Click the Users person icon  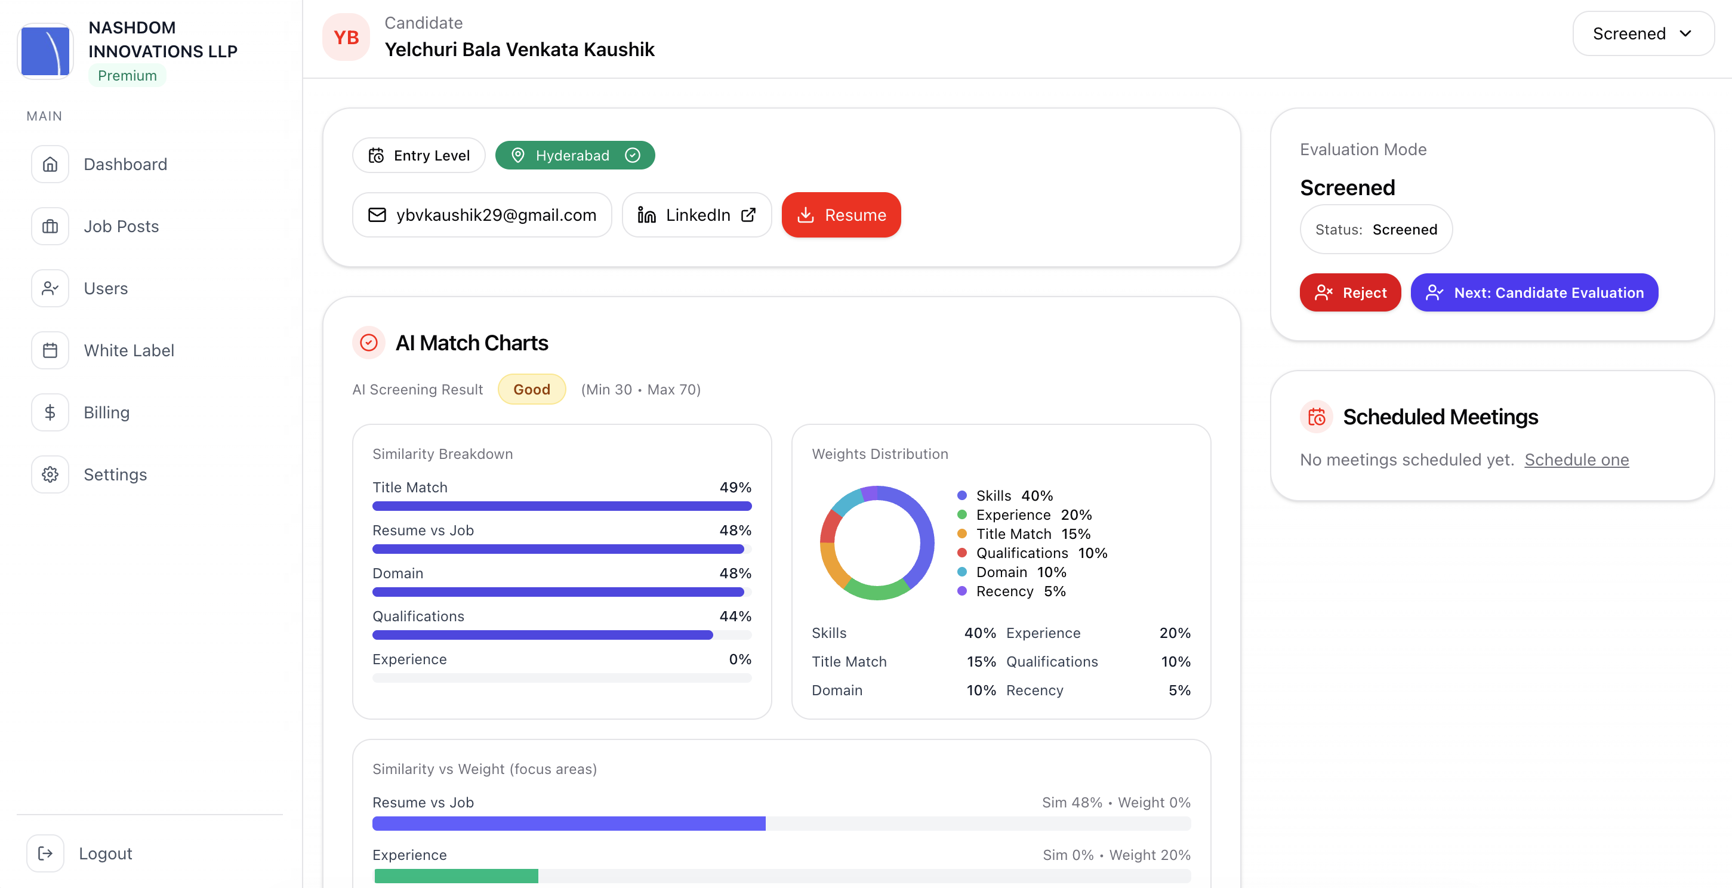point(50,288)
